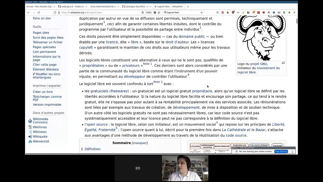Close the Catalogue GouvTech tab
This screenshot has width=323, height=182.
coord(151,7)
